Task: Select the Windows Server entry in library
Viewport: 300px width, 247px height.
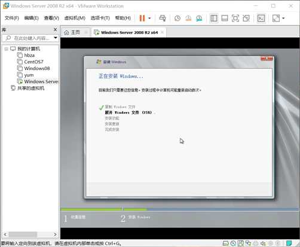Action: [x=41, y=81]
